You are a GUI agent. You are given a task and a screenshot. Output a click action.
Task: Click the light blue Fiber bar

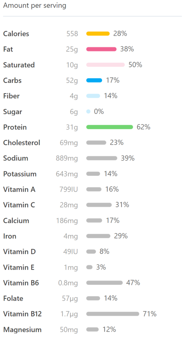93,96
